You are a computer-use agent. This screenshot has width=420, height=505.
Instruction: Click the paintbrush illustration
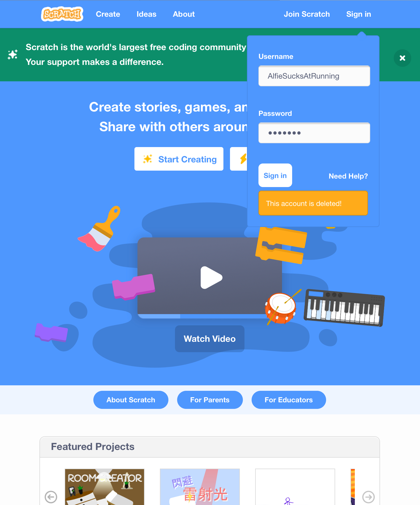tap(99, 229)
